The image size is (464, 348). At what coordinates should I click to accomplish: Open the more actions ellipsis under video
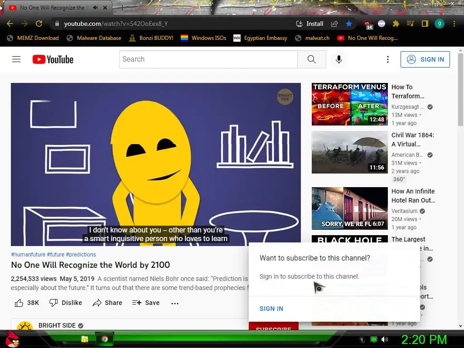[x=175, y=303]
